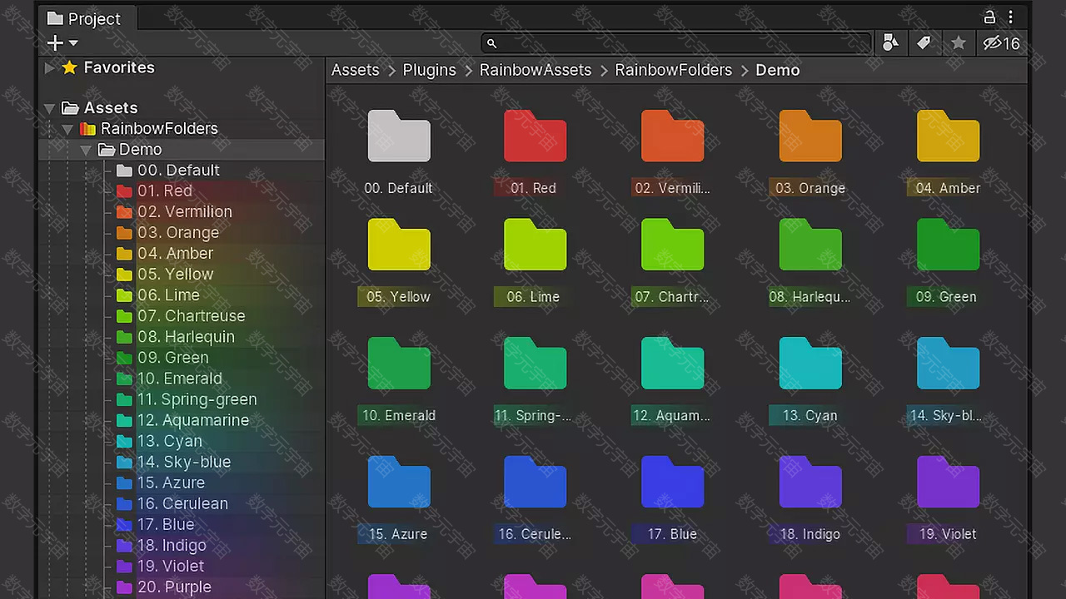Go to RainbowFolders in breadcrumb path
Screen dimensions: 1066x599
(x=674, y=70)
